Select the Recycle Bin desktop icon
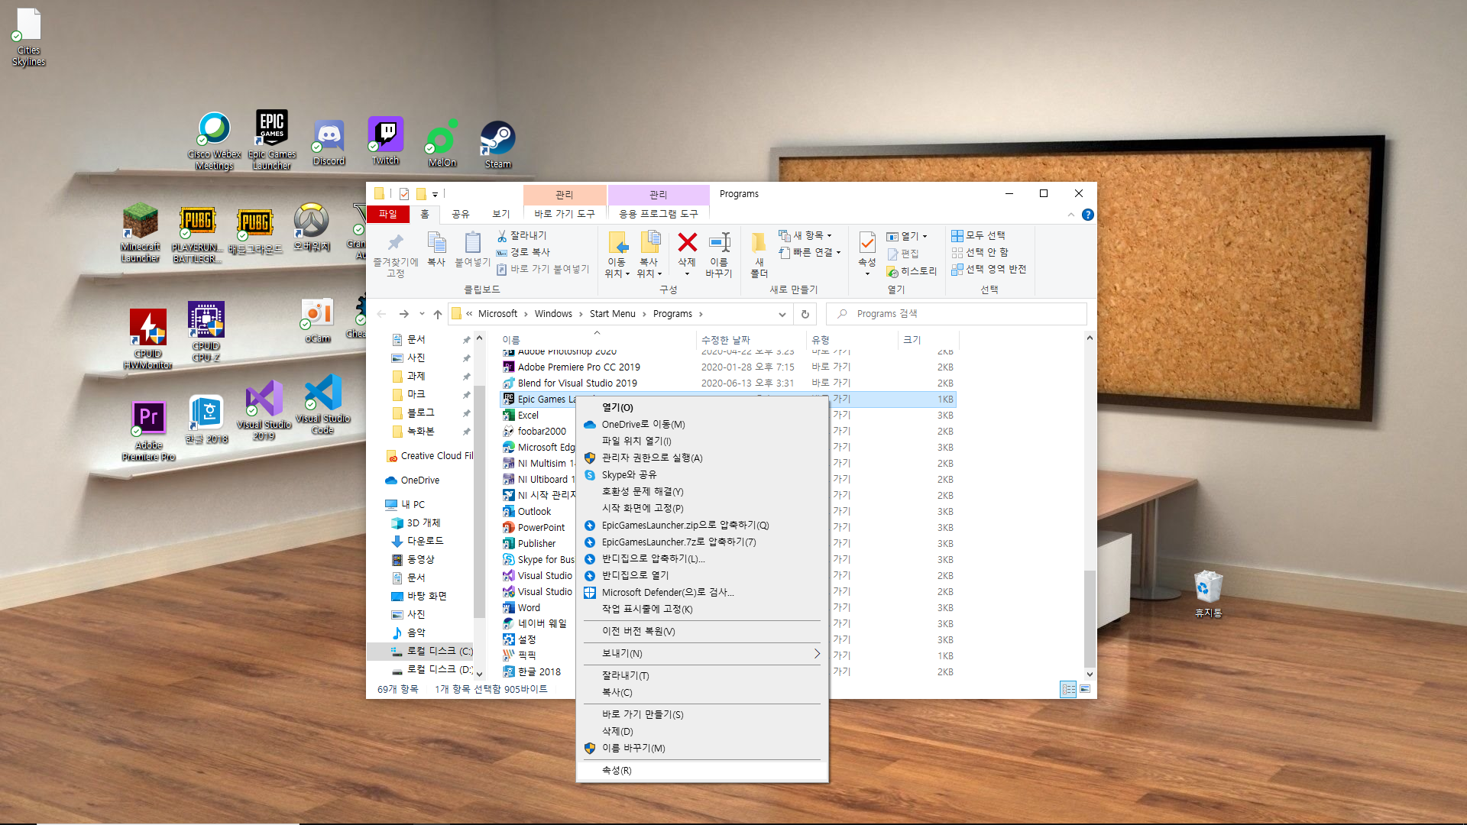This screenshot has width=1467, height=825. click(1209, 594)
